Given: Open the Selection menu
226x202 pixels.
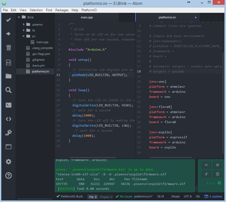Looking at the screenshot, I should coord(36,10).
